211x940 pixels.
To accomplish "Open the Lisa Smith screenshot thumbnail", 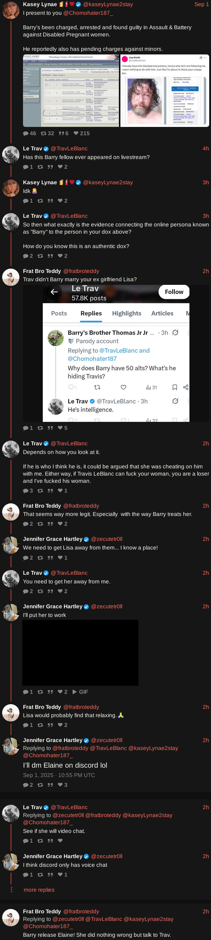I will click(165, 91).
